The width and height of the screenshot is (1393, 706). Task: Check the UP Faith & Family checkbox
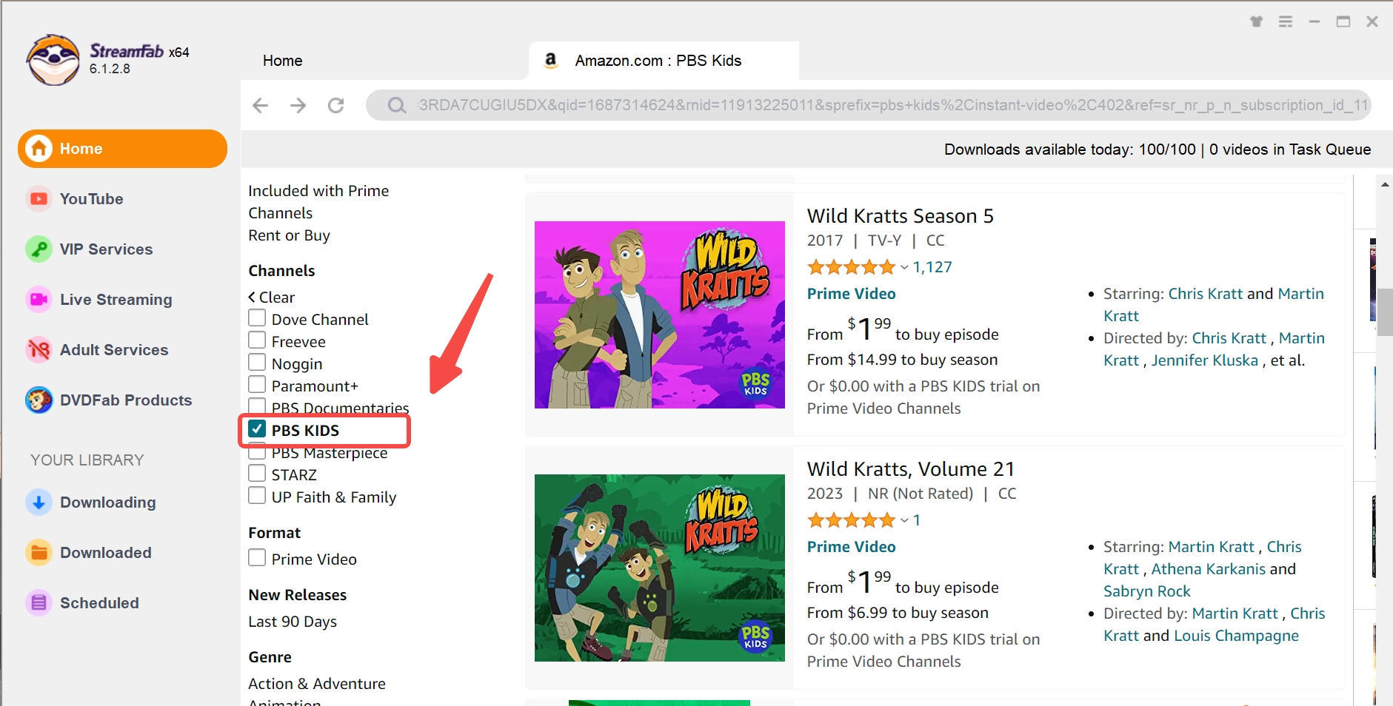coord(257,496)
